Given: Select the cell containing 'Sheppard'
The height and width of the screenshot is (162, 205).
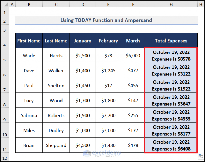Looking at the screenshot, I should (56, 145).
